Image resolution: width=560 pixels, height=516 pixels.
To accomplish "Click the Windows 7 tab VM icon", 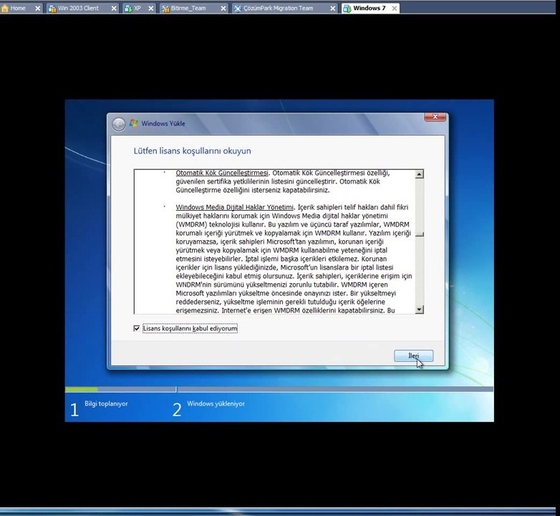I will pyautogui.click(x=347, y=8).
